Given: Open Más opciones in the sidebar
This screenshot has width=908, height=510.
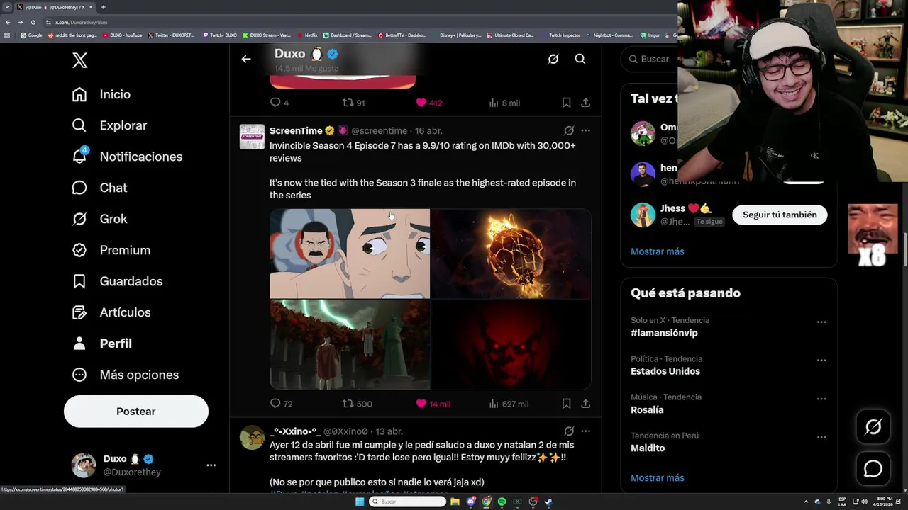Looking at the screenshot, I should (x=125, y=375).
